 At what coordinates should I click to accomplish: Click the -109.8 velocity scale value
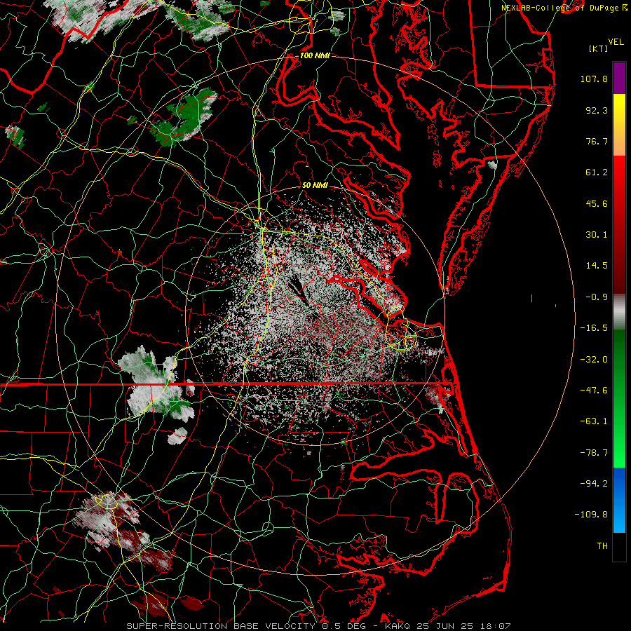click(x=591, y=515)
